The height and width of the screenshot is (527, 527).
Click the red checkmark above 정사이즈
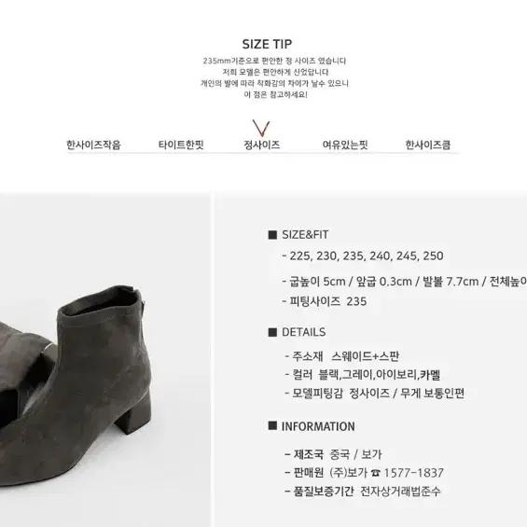pos(261,128)
